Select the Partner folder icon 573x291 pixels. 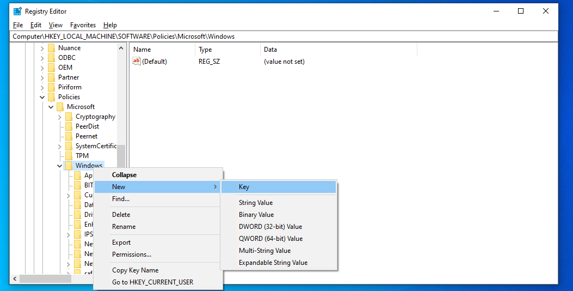pos(51,77)
